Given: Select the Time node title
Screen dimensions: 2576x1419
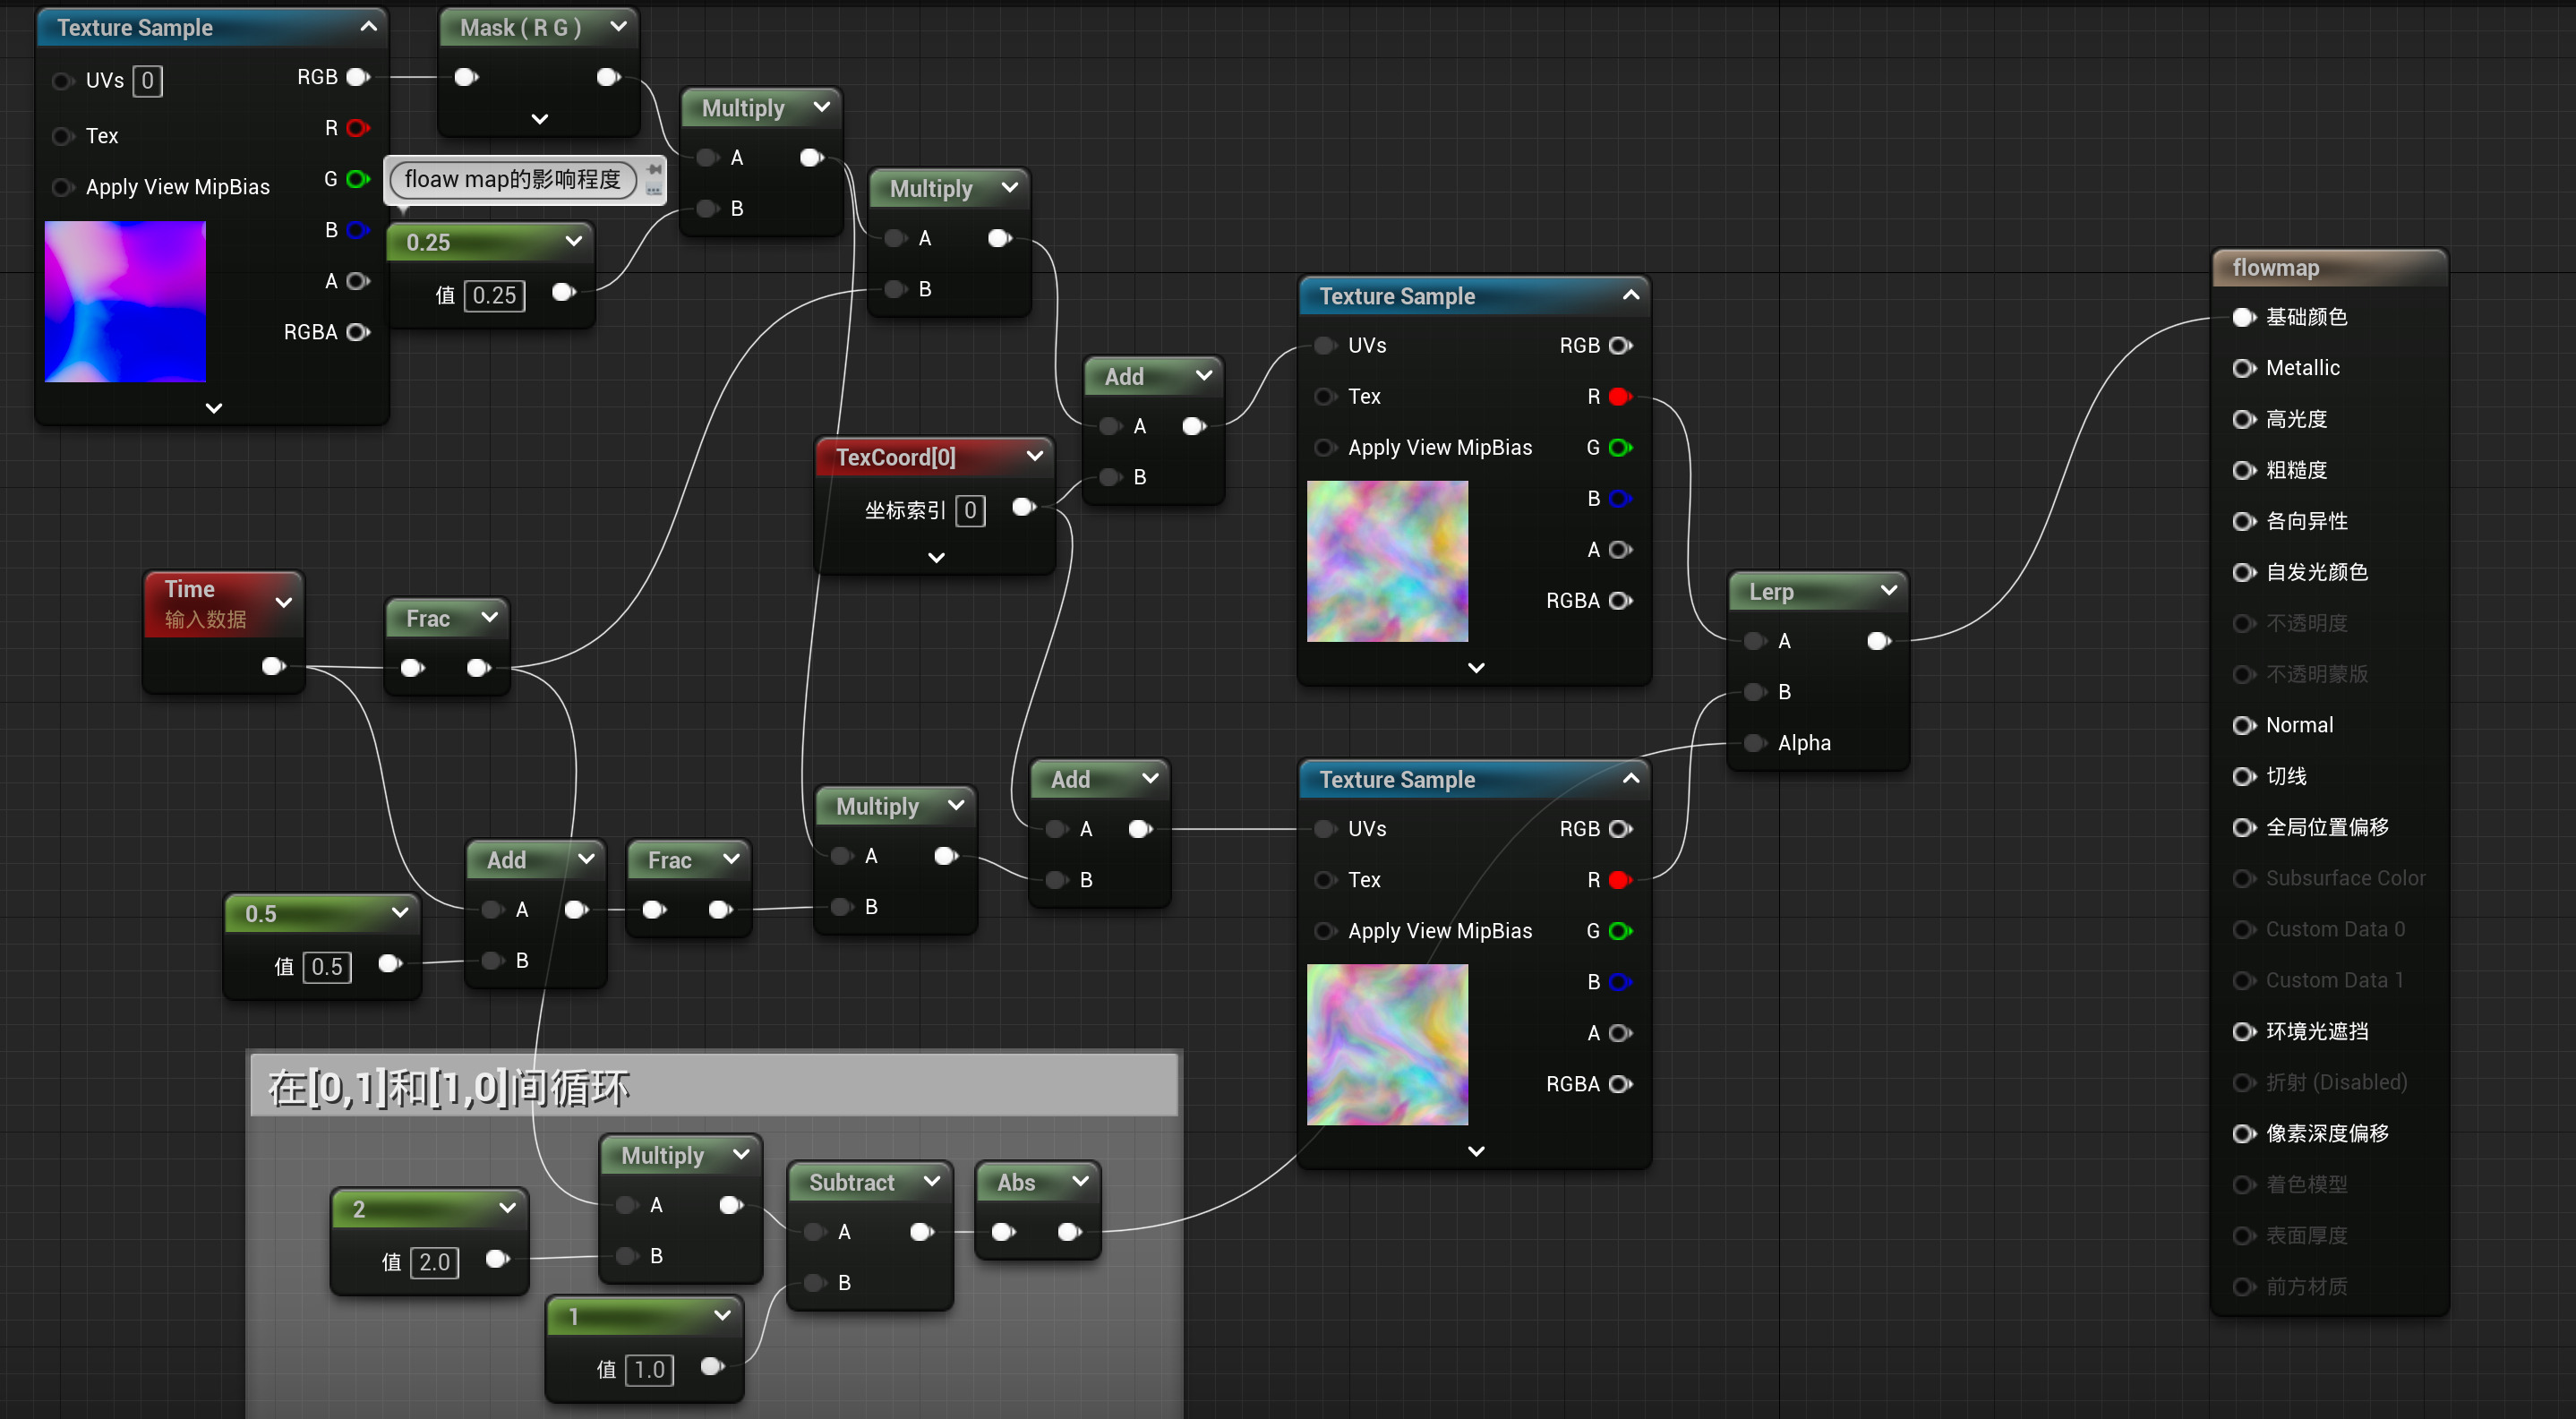Looking at the screenshot, I should click(189, 589).
